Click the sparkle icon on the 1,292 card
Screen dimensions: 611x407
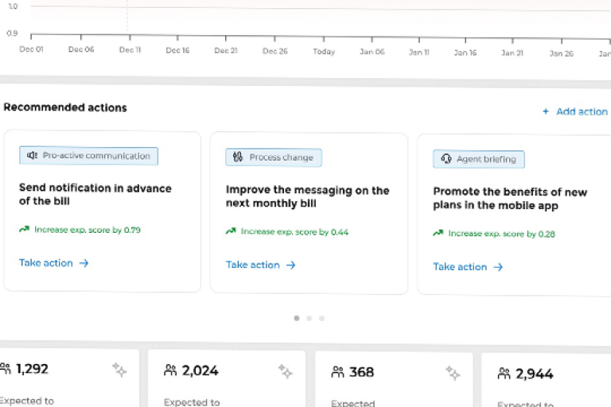click(x=119, y=369)
